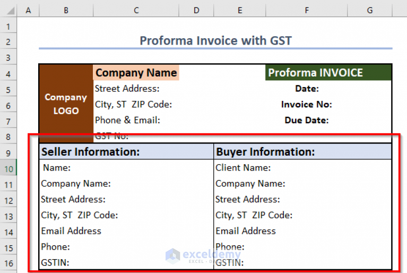The width and height of the screenshot is (407, 273).
Task: Select column A header
Action: (28, 11)
